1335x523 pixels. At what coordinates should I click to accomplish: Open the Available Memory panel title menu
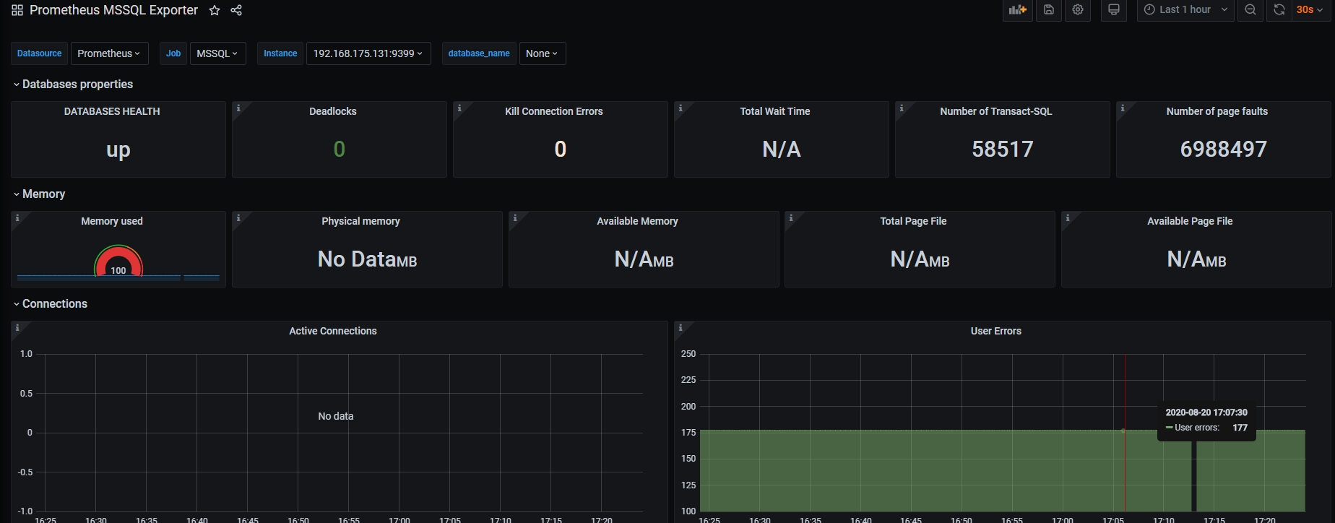coord(637,221)
